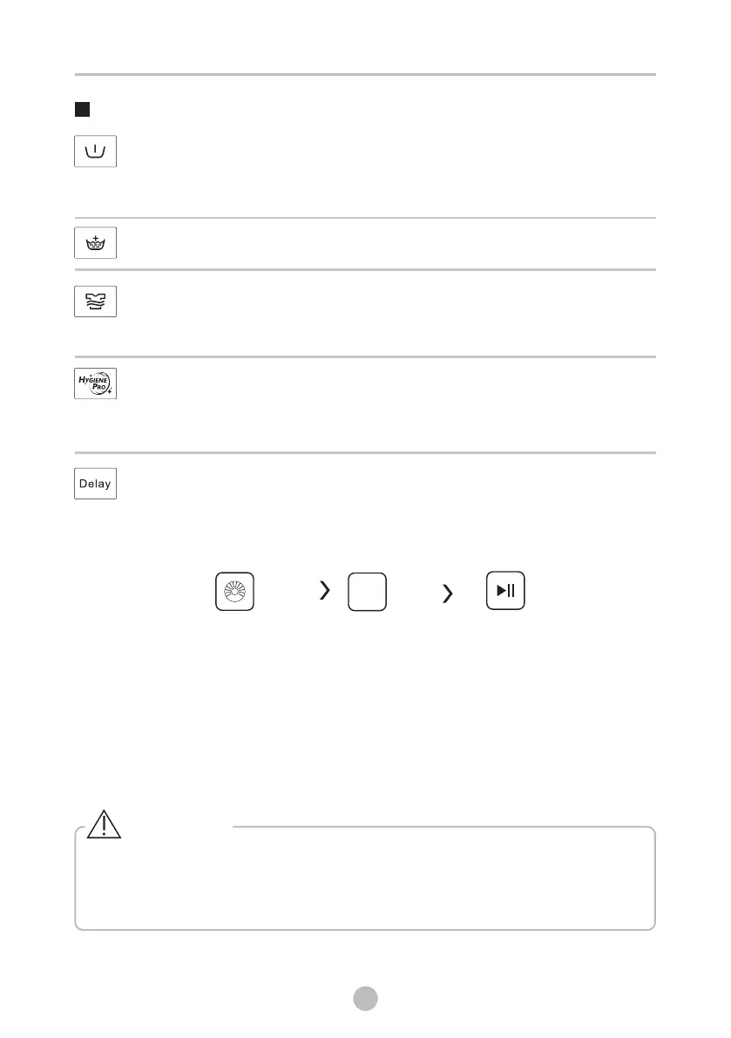This screenshot has height=1038, width=731.
Task: Click the round program dial icon
Action: 234,591
